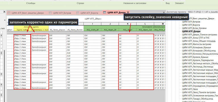Select column letter M header
Image resolution: width=218 pixels, height=102 pixels.
159,24
